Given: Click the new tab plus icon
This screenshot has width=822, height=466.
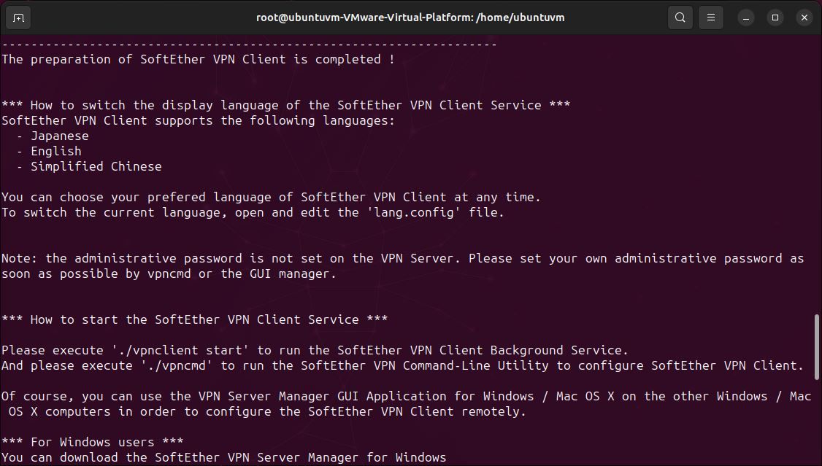Looking at the screenshot, I should pos(18,17).
